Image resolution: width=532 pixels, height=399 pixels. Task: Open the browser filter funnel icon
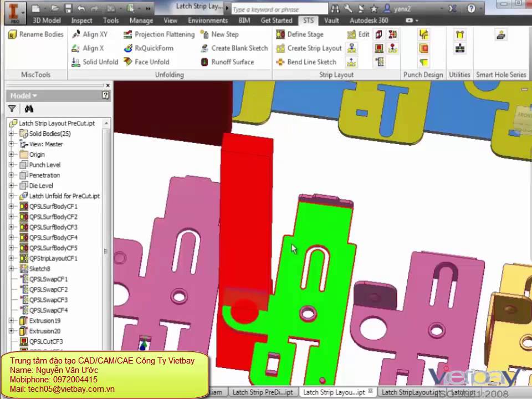coord(12,109)
